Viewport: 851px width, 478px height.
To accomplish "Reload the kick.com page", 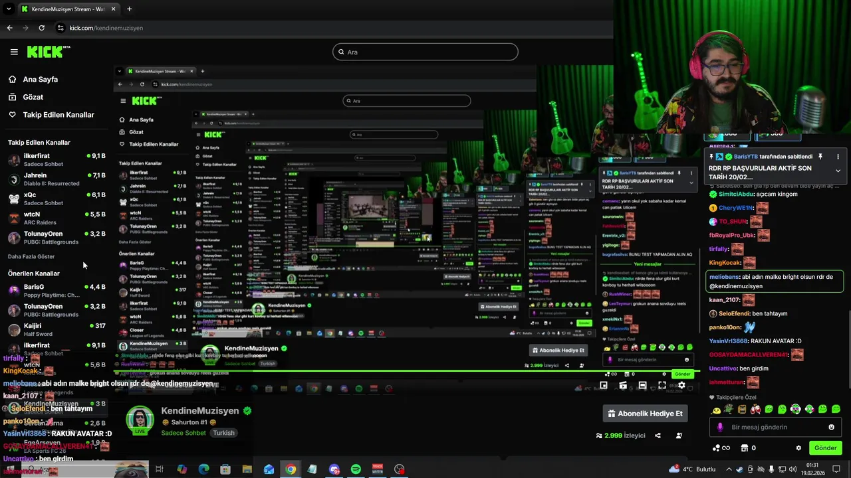I will (x=42, y=28).
